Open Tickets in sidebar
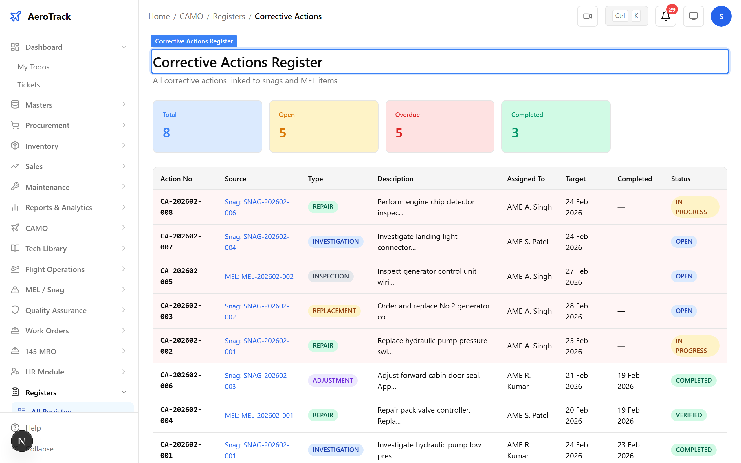 [x=29, y=84]
